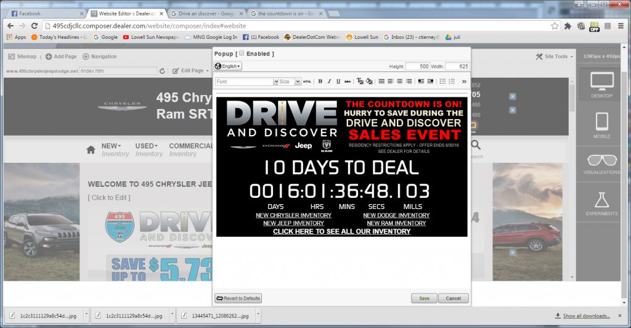Switch to Drive an discover Google tab
The image size is (631, 328).
tap(207, 14)
